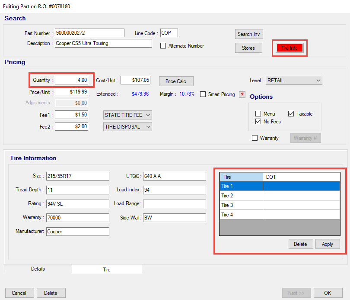Uncheck the No Fees option
The width and height of the screenshot is (350, 300).
[x=258, y=122]
